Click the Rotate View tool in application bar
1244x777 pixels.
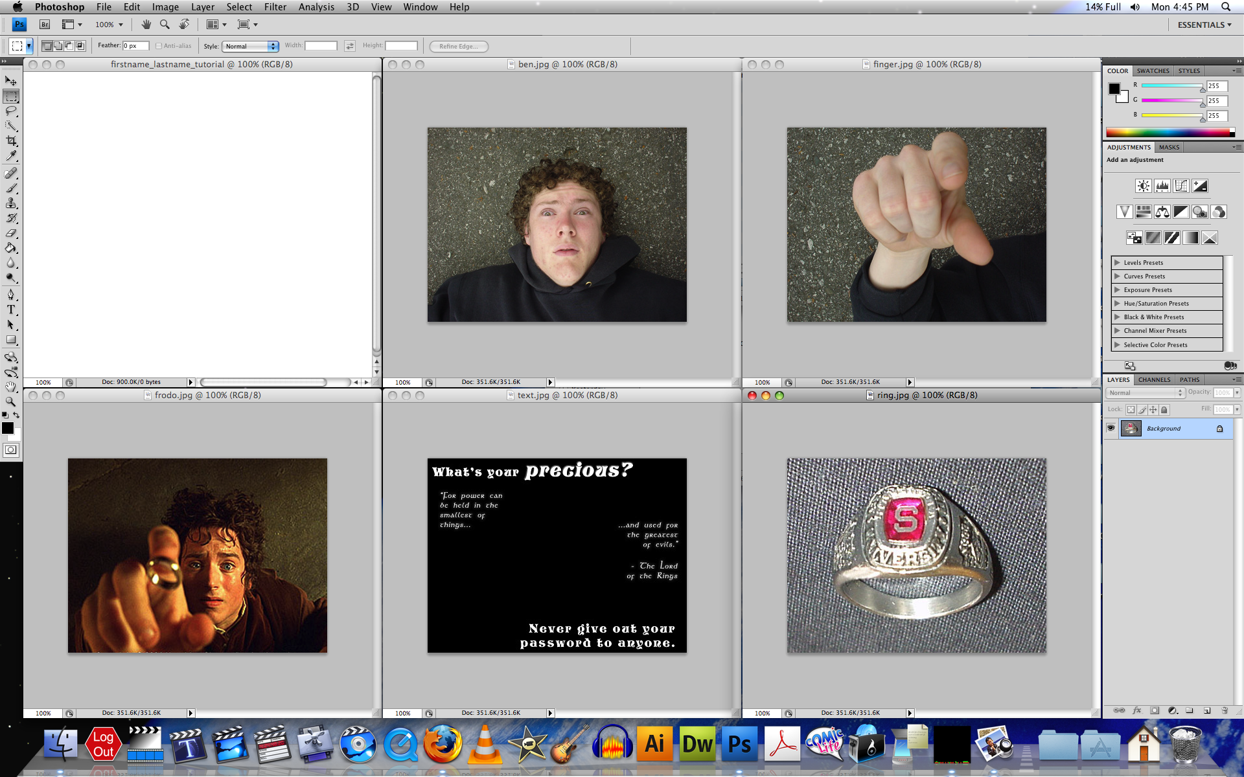[x=184, y=25]
